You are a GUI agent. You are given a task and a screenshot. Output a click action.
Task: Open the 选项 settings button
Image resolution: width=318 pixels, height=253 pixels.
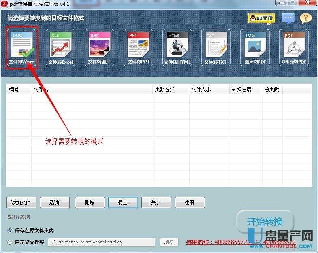click(54, 202)
